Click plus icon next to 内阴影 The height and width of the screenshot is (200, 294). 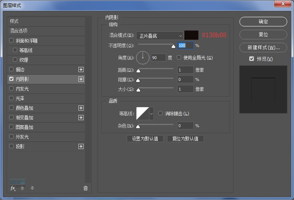coord(81,79)
